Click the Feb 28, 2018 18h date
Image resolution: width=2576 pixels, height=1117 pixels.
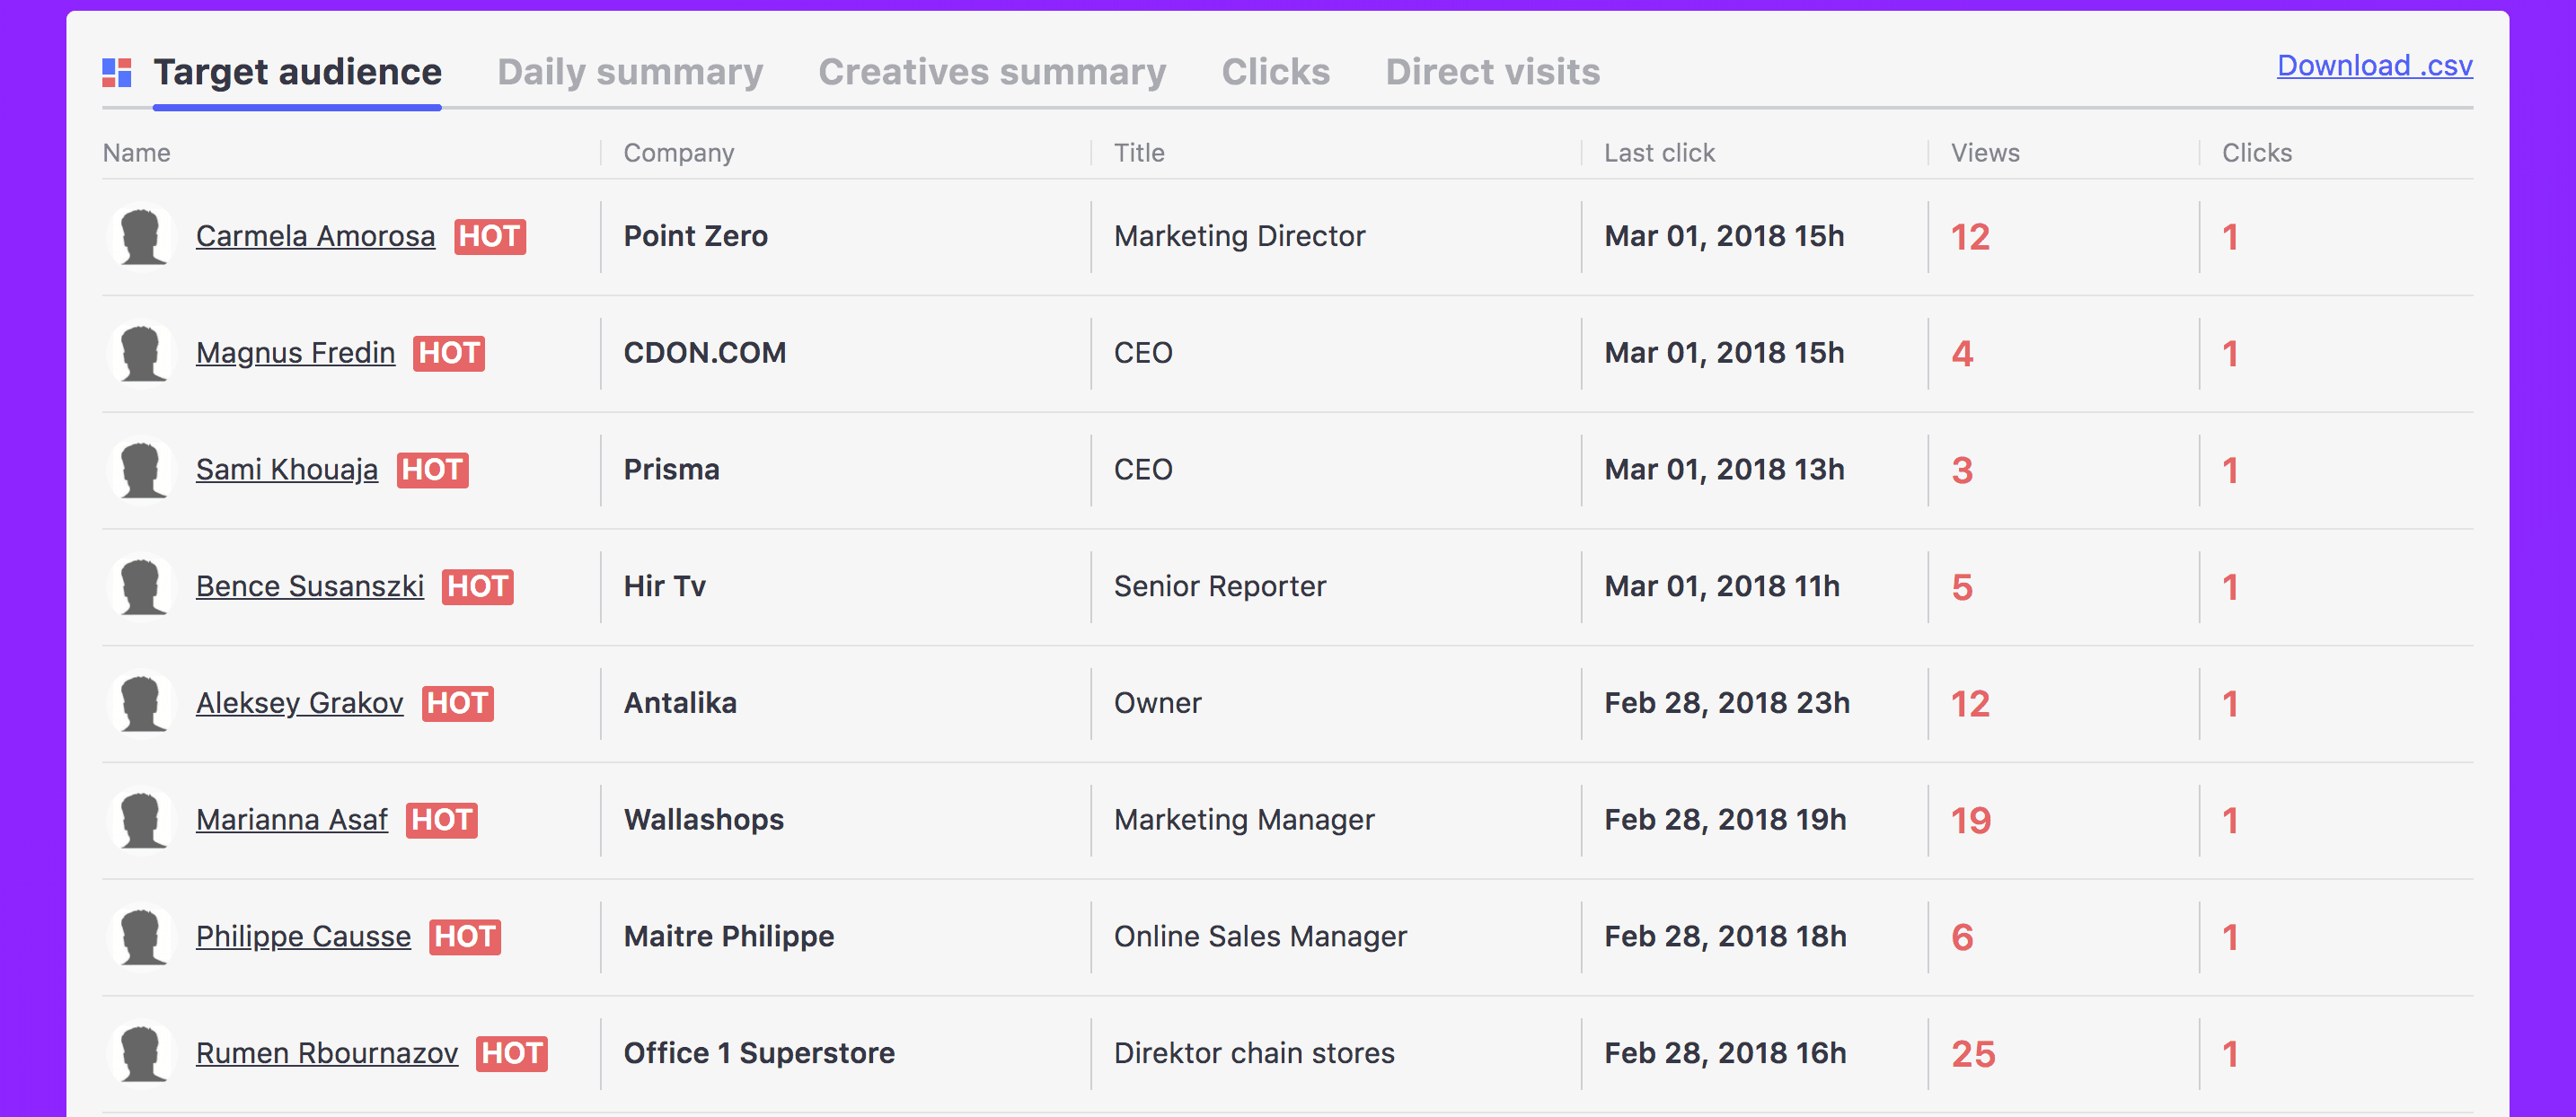pos(1725,937)
